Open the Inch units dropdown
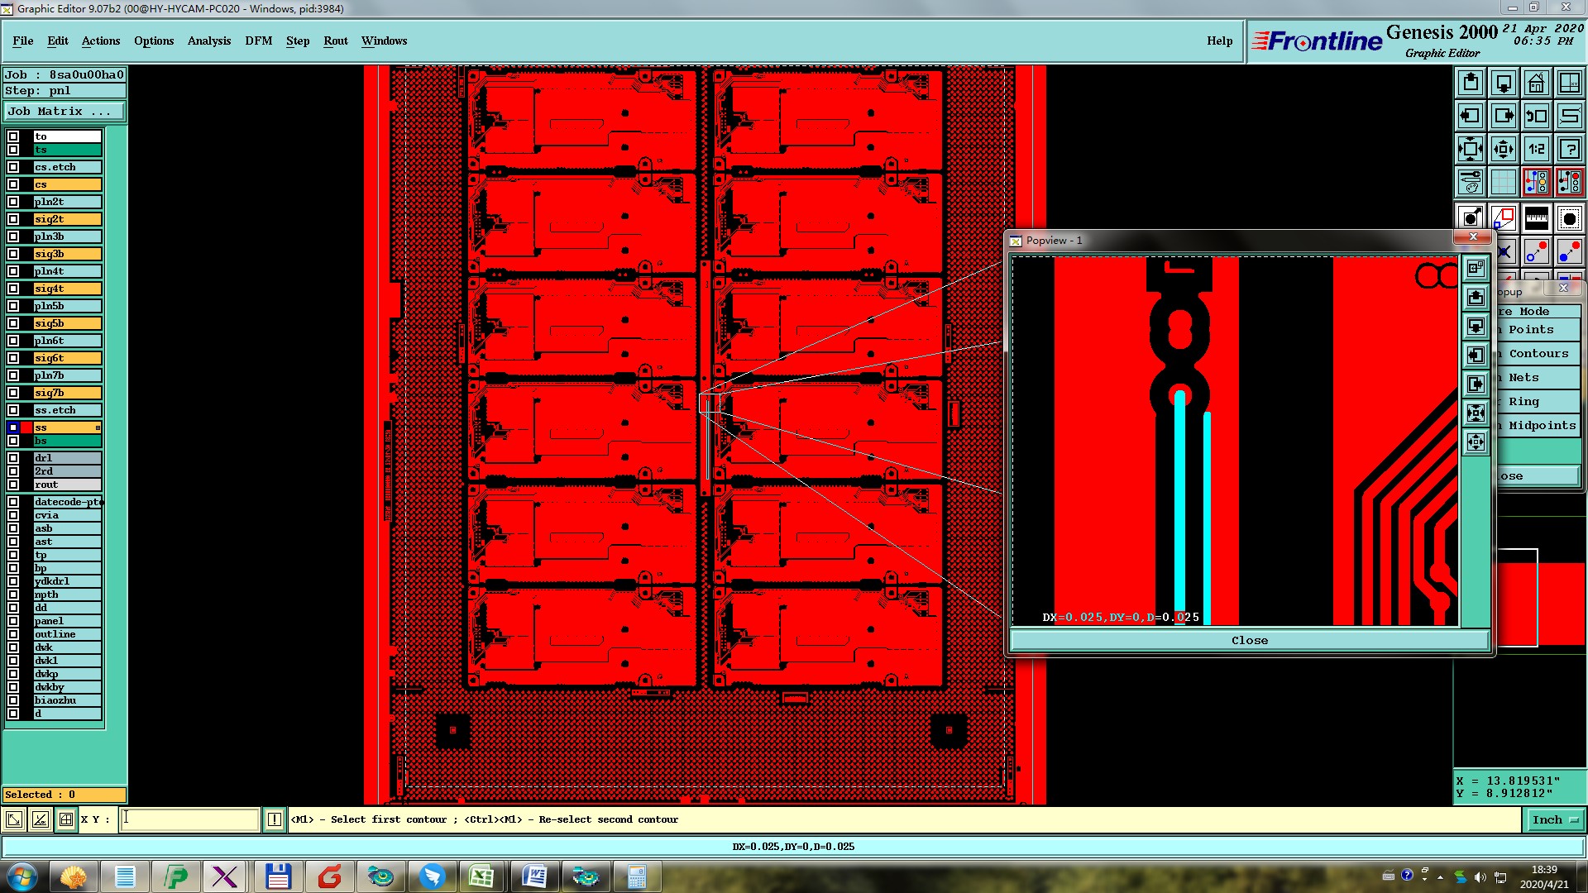The image size is (1588, 893). 1555,819
